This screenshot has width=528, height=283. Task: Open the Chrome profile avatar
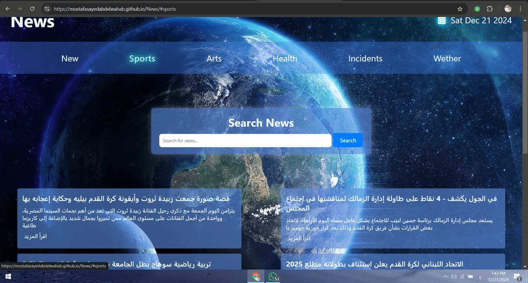pos(508,9)
